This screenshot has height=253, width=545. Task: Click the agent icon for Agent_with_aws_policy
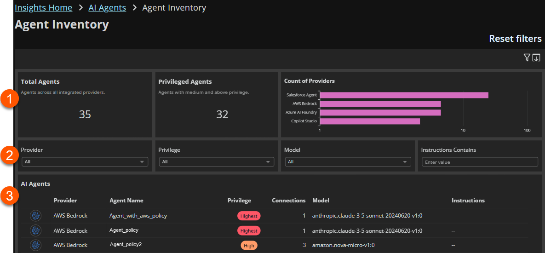click(x=36, y=216)
